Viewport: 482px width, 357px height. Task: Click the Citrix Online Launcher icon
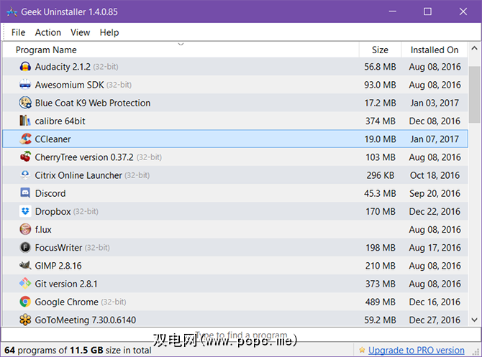pyautogui.click(x=25, y=175)
